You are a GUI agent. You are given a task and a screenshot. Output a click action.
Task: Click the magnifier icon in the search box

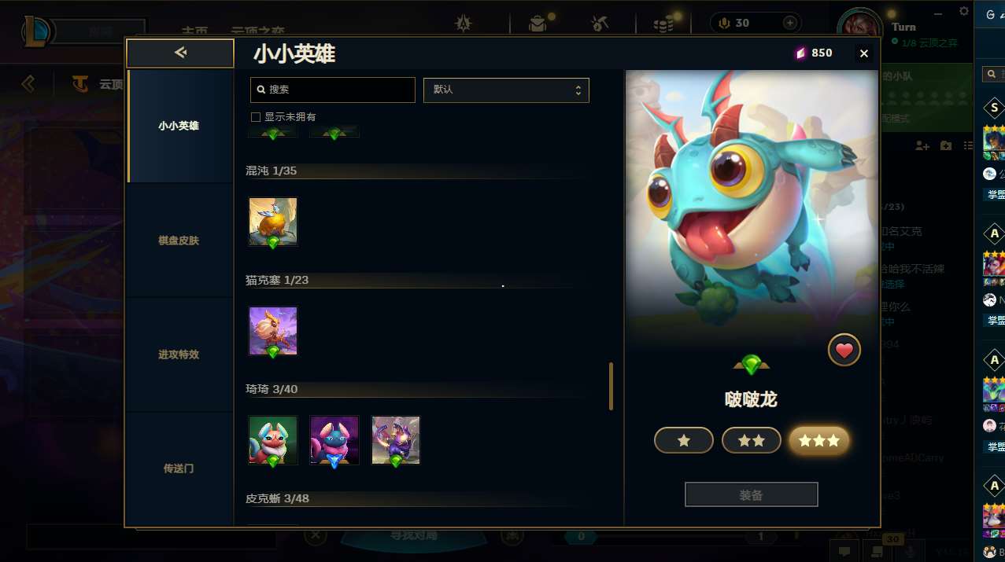click(x=262, y=90)
